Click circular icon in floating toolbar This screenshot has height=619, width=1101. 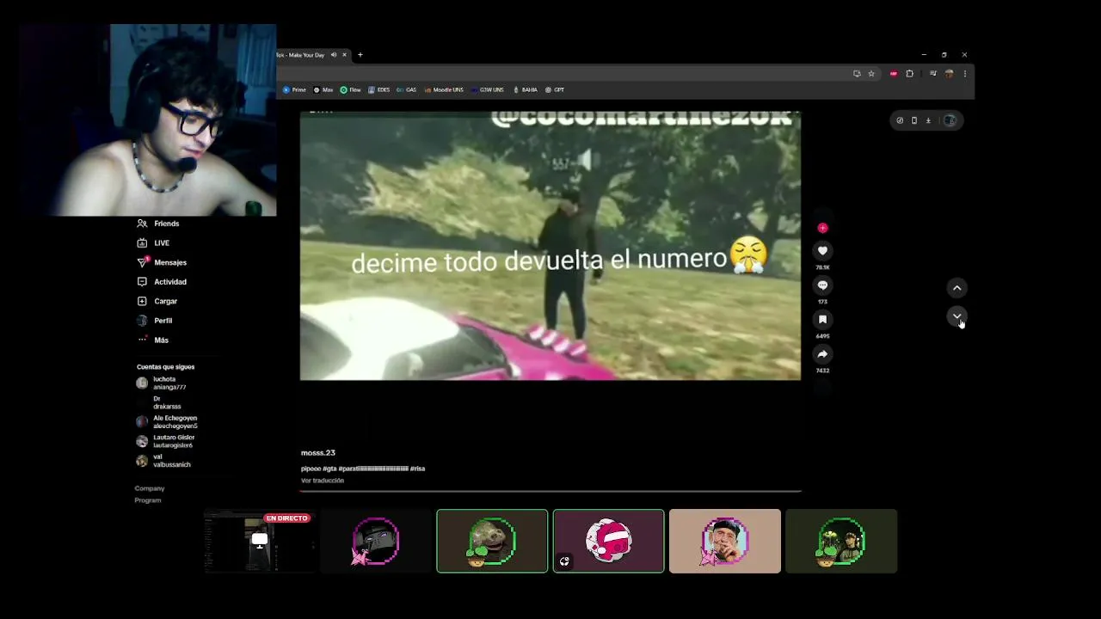click(x=900, y=120)
